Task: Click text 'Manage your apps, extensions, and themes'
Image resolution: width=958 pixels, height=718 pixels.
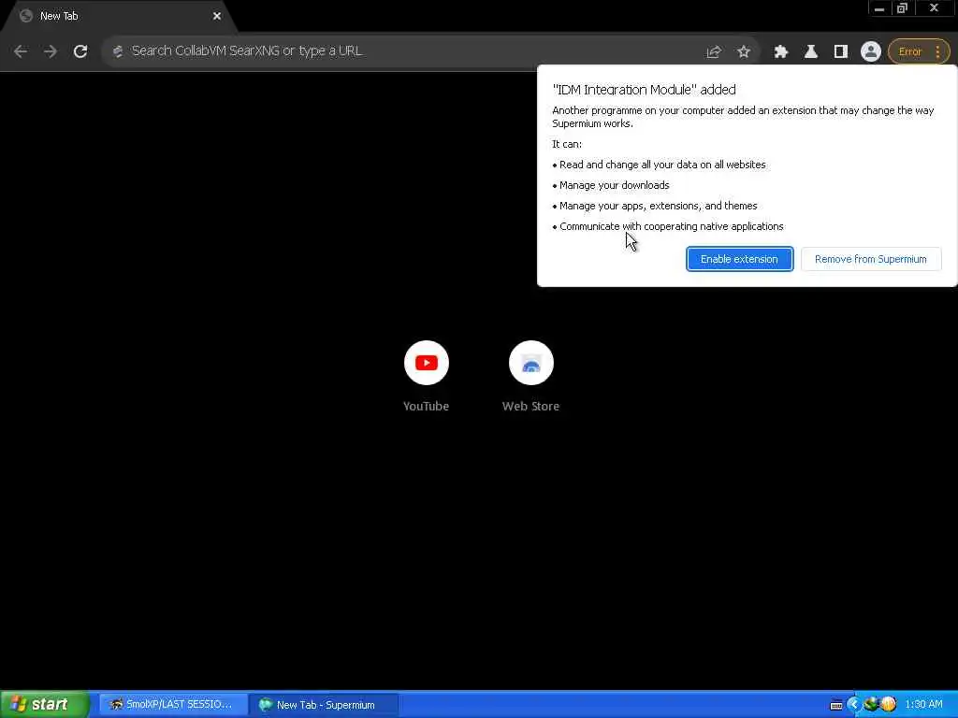Action: point(658,206)
